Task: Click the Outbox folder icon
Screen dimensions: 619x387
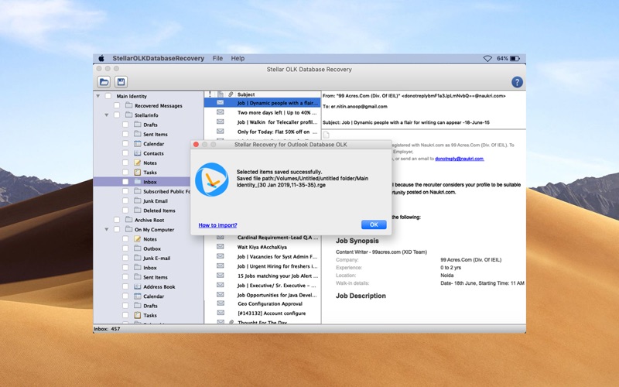Action: (138, 248)
